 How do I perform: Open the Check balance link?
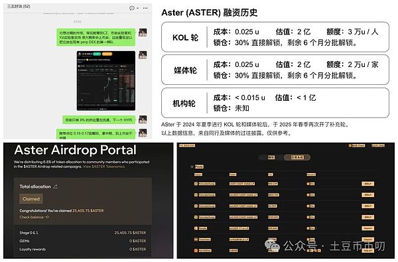(34, 218)
